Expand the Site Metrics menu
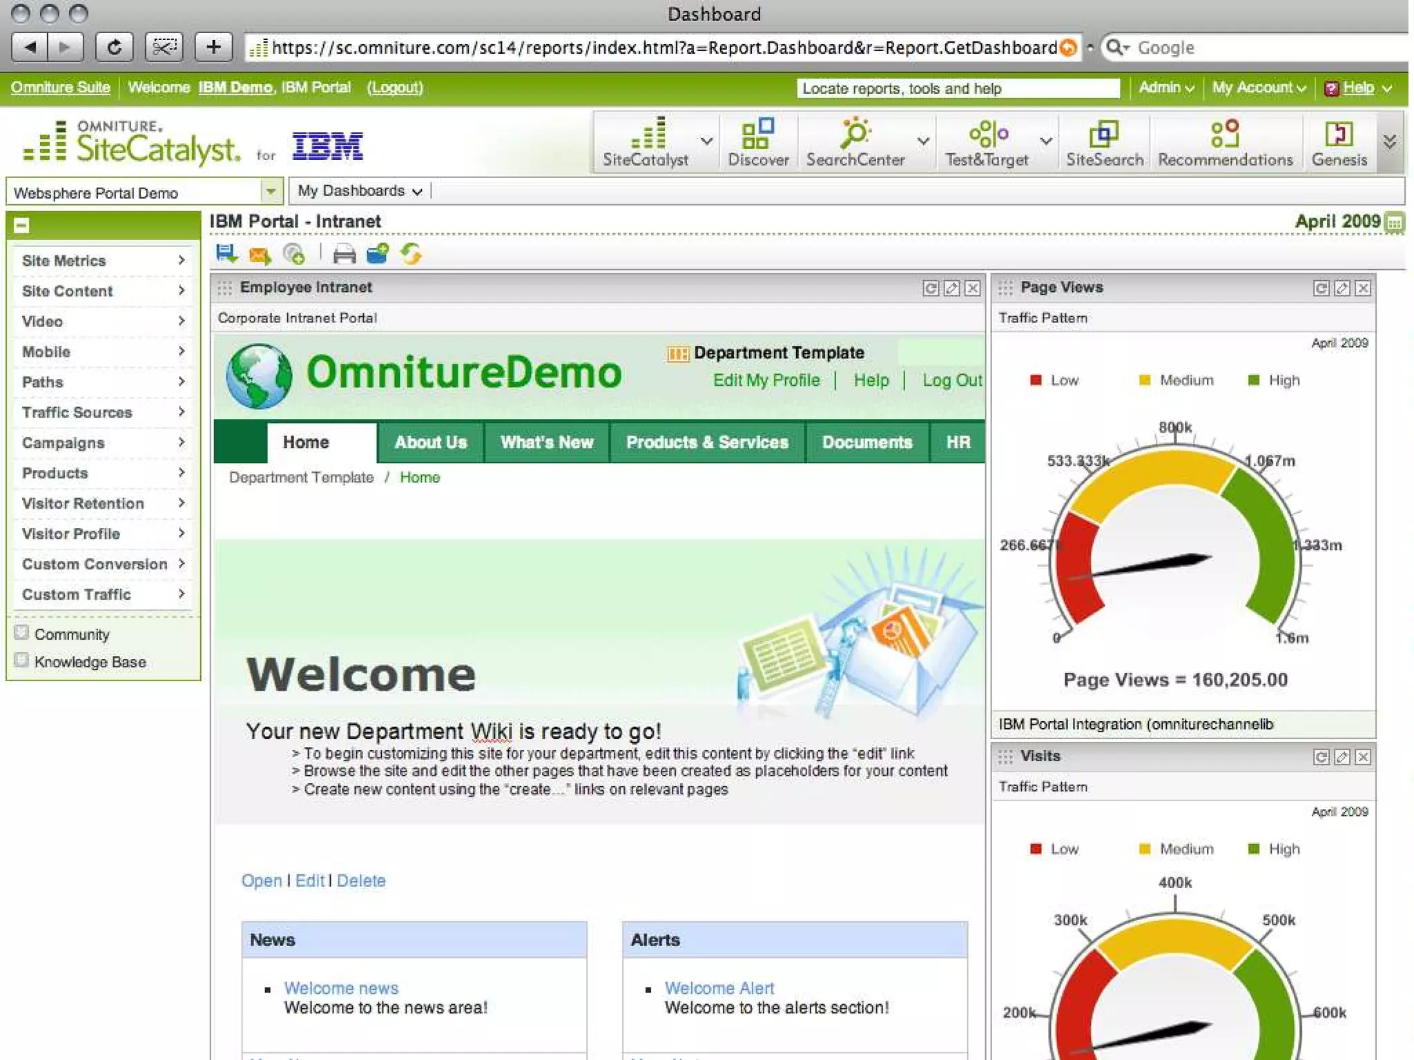The image size is (1414, 1060). tap(102, 261)
